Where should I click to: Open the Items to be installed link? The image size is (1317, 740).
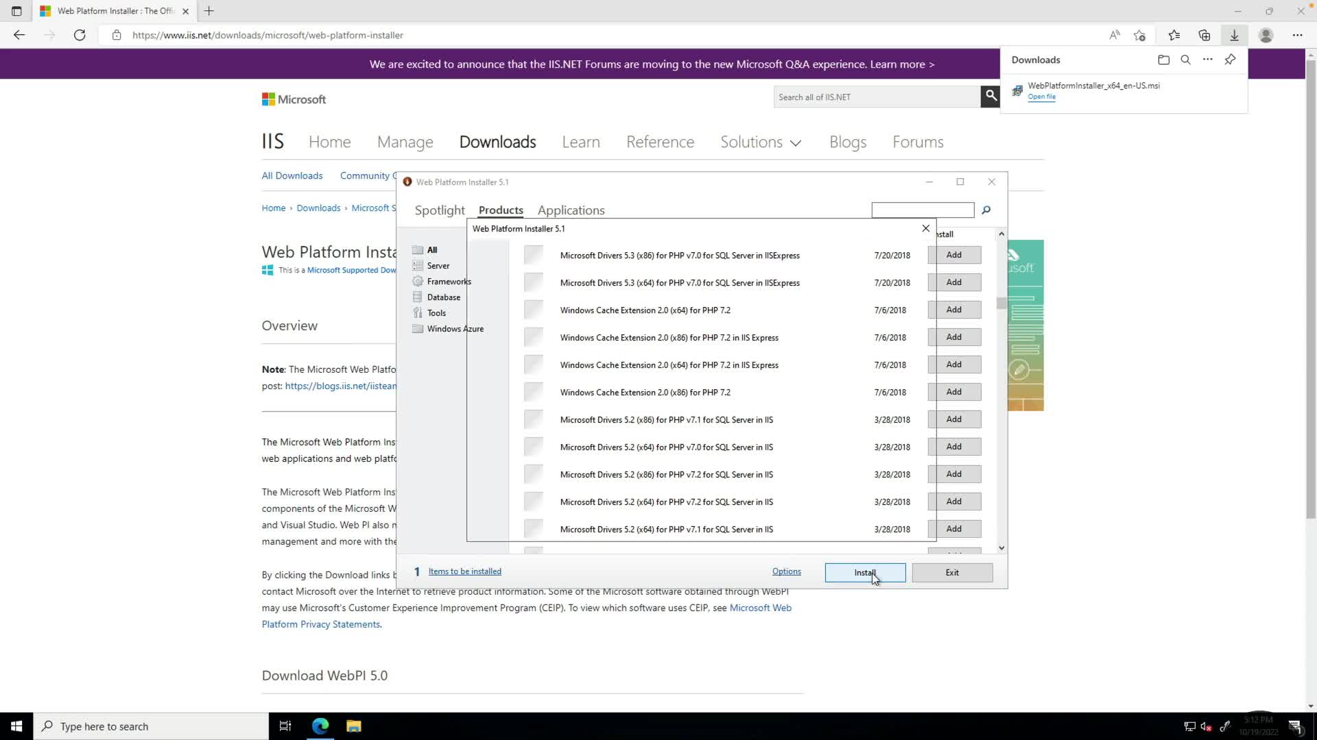464,571
